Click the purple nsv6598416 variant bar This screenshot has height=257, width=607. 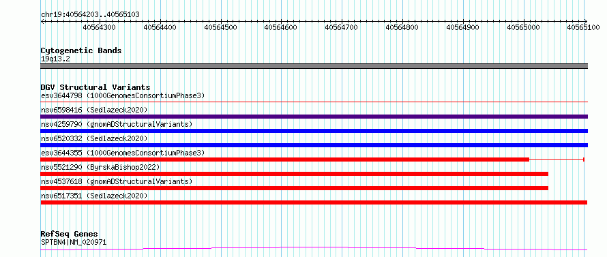(x=314, y=117)
